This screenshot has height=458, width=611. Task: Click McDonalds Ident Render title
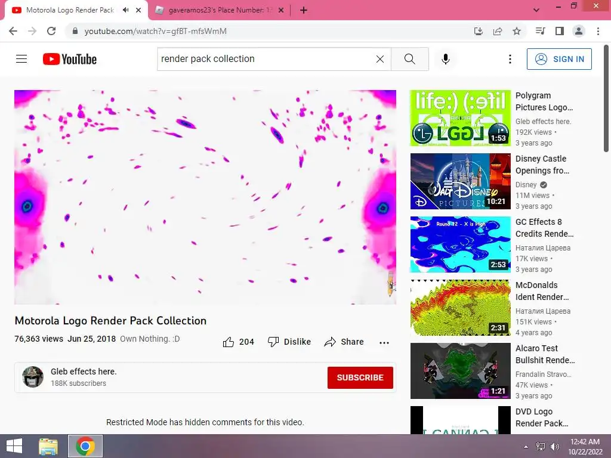(x=542, y=291)
